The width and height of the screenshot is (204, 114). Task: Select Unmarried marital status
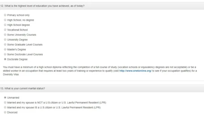pyautogui.click(x=5, y=98)
